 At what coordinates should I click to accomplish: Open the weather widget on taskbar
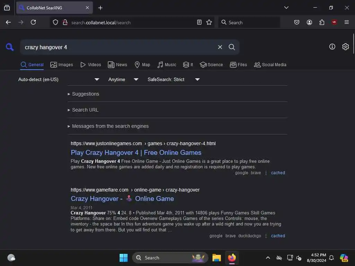point(11,258)
